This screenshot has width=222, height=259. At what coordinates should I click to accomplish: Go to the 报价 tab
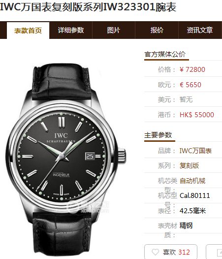157,30
